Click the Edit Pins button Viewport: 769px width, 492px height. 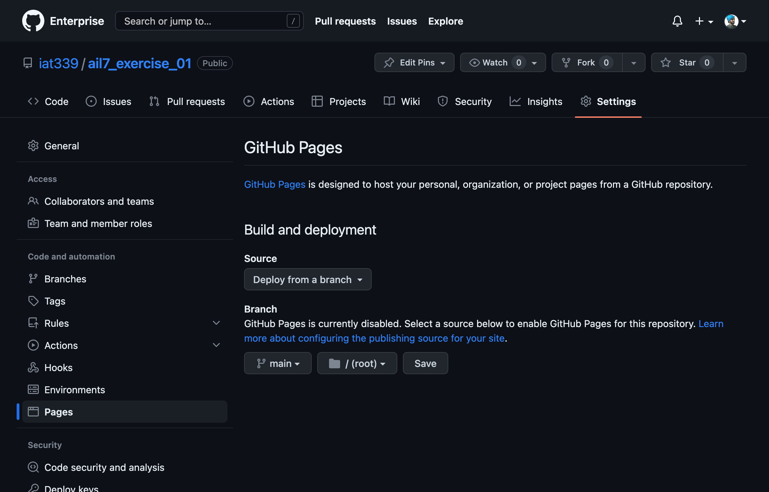pos(414,62)
